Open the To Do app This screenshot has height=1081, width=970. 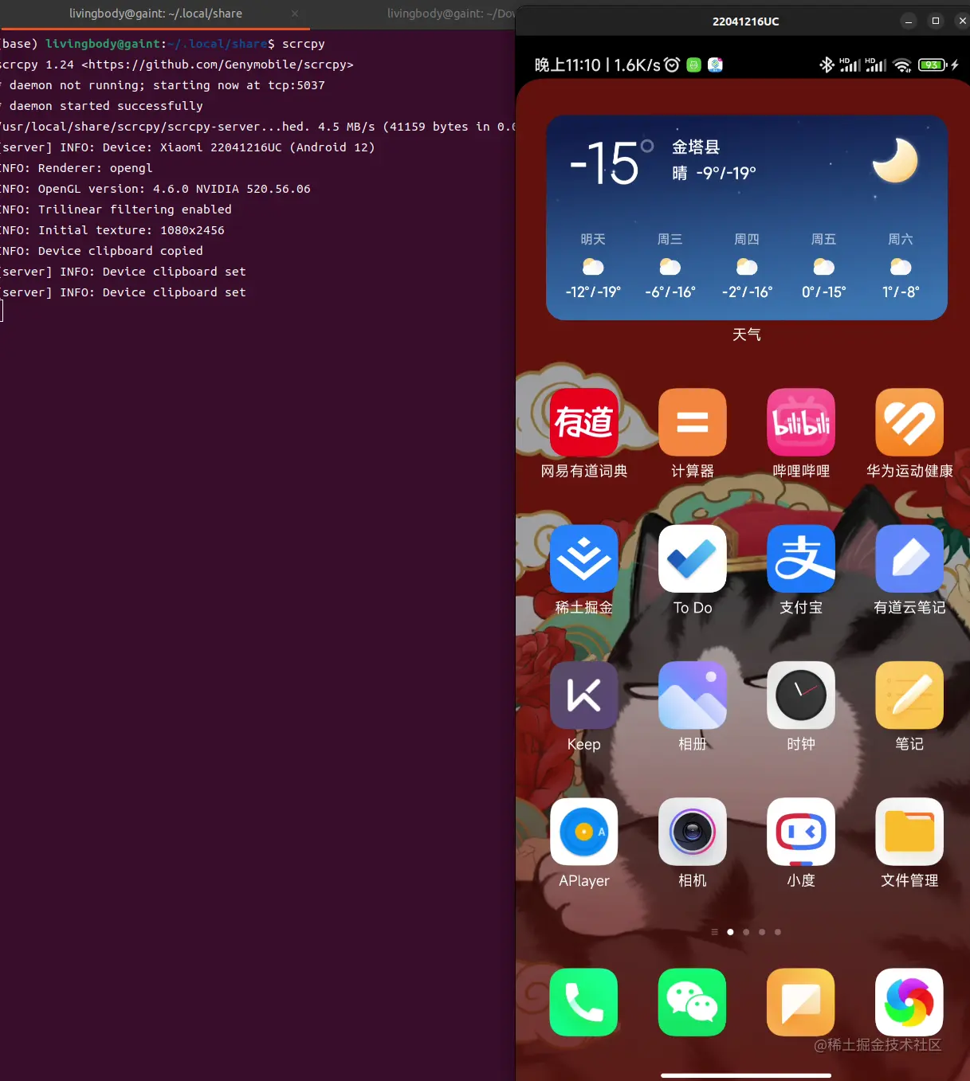(x=692, y=558)
